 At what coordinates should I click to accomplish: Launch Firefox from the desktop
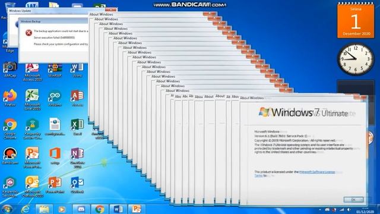(x=10, y=98)
